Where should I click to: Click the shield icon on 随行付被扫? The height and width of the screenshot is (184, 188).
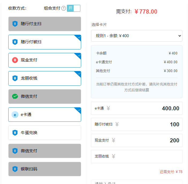(15, 42)
